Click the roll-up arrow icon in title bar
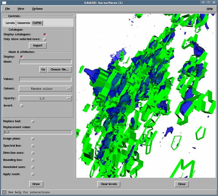 tap(203, 2)
